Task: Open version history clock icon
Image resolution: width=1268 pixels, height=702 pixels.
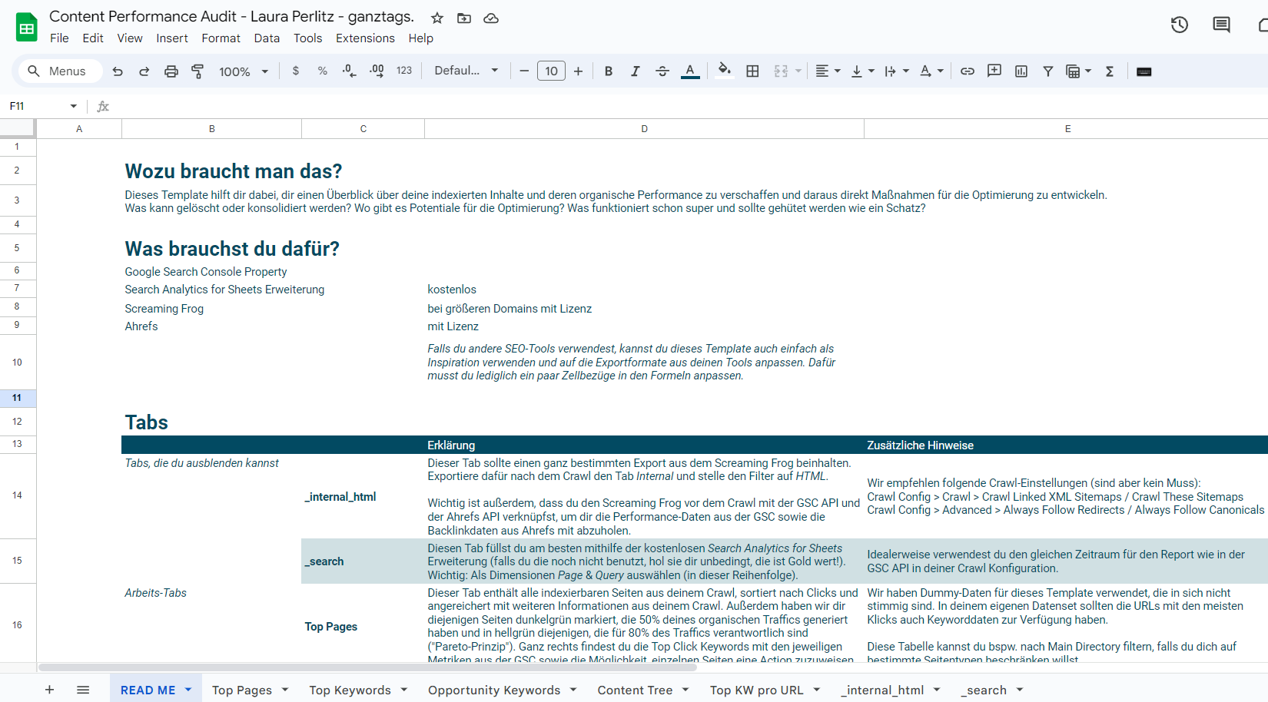Action: 1180,25
